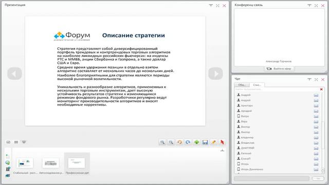Go to the previous slide
The width and height of the screenshot is (329, 185).
coord(15,73)
